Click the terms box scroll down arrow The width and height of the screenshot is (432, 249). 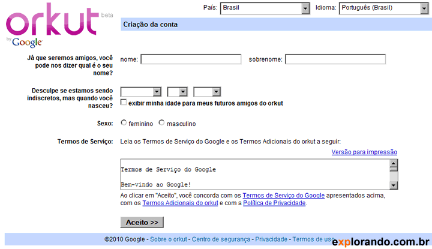[394, 185]
